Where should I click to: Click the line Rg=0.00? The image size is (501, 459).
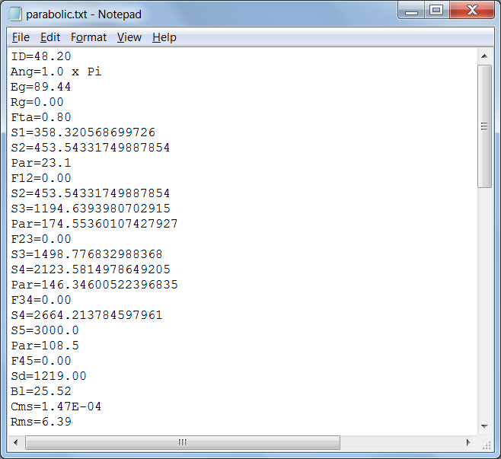[37, 102]
